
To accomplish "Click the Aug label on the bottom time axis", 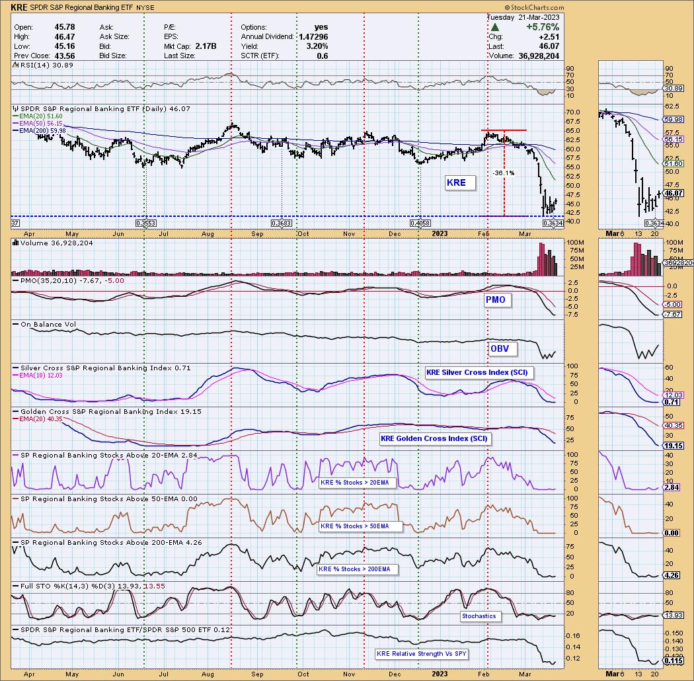I will [x=208, y=674].
